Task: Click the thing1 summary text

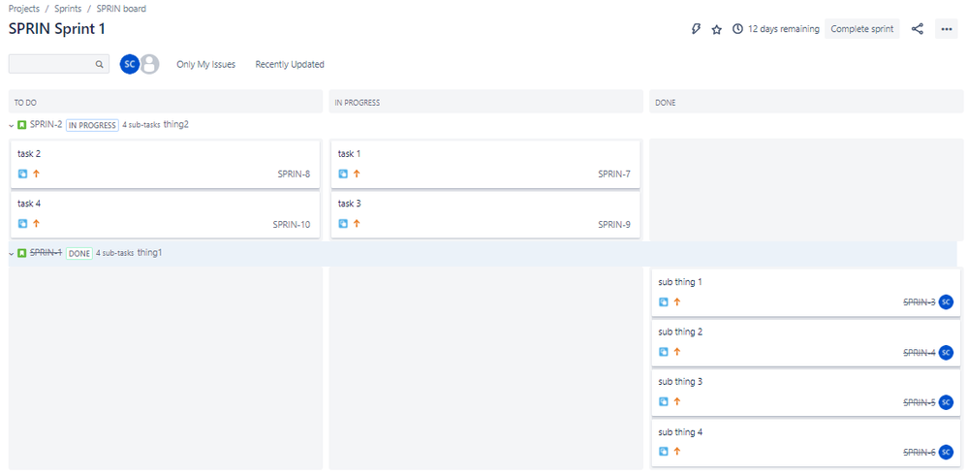Action: 149,253
